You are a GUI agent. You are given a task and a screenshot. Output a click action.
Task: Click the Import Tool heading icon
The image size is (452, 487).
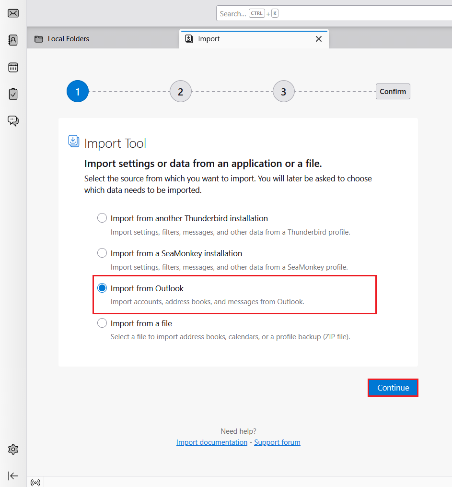(x=73, y=142)
